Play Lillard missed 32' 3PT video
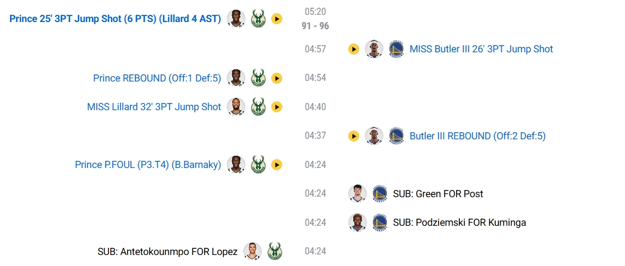The height and width of the screenshot is (266, 625). click(277, 107)
